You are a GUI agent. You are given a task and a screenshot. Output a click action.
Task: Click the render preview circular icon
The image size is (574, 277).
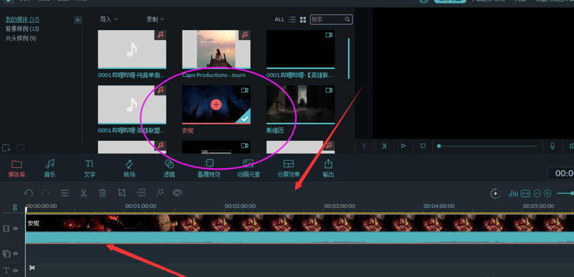(x=495, y=194)
